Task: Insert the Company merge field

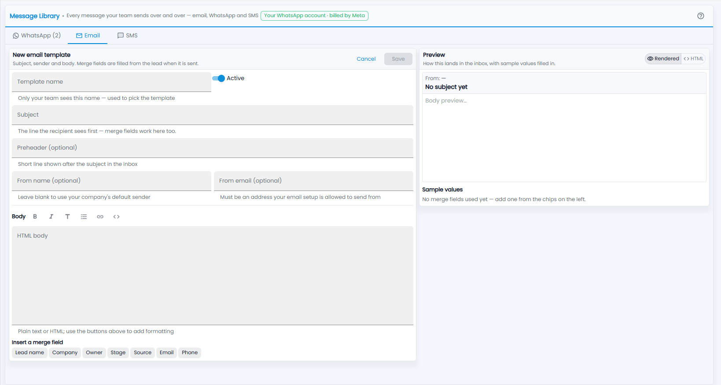Action: point(65,352)
